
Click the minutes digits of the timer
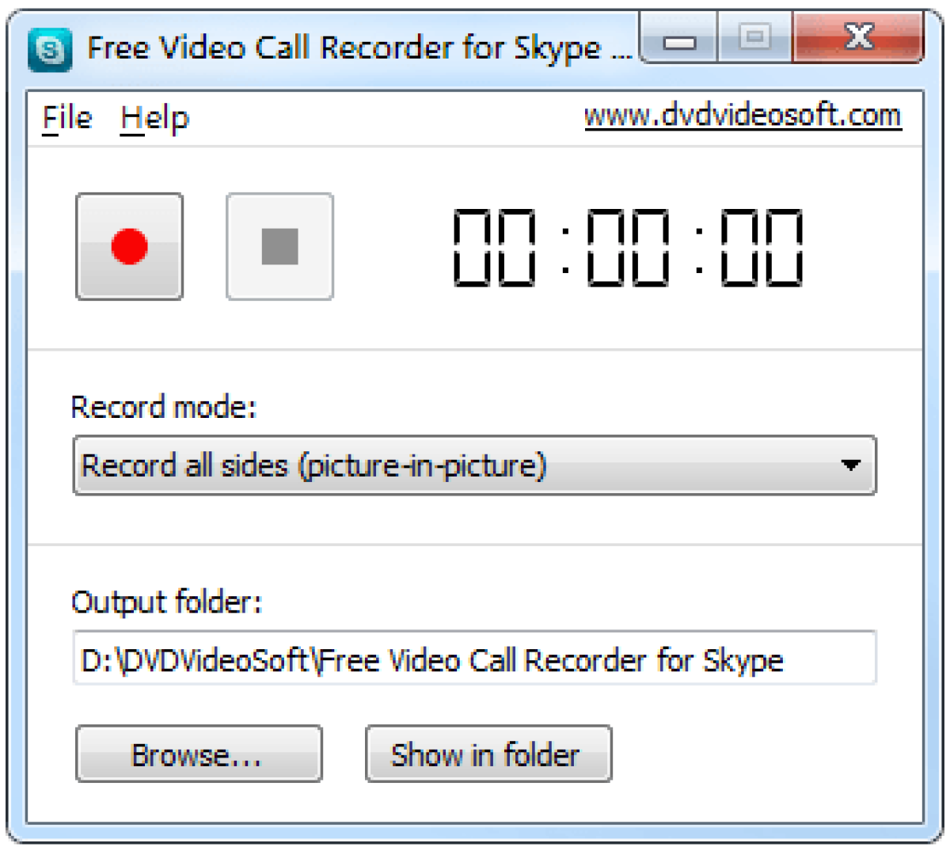coord(629,247)
